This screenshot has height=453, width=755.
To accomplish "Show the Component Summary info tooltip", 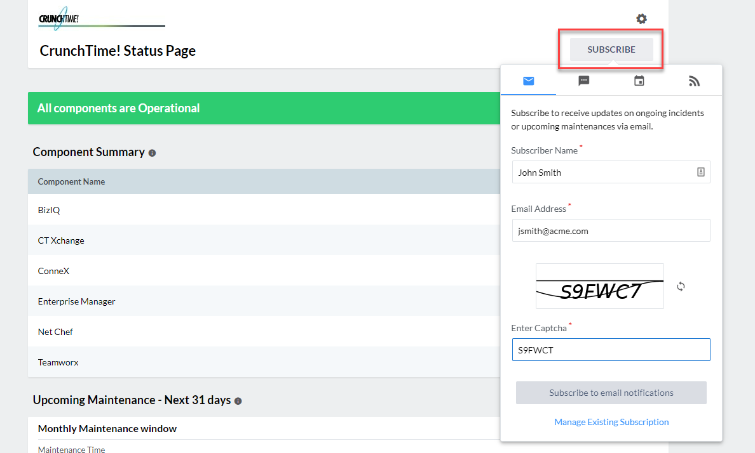I will [x=151, y=152].
